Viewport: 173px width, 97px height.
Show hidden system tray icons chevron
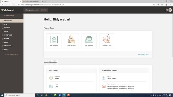coord(151,95)
